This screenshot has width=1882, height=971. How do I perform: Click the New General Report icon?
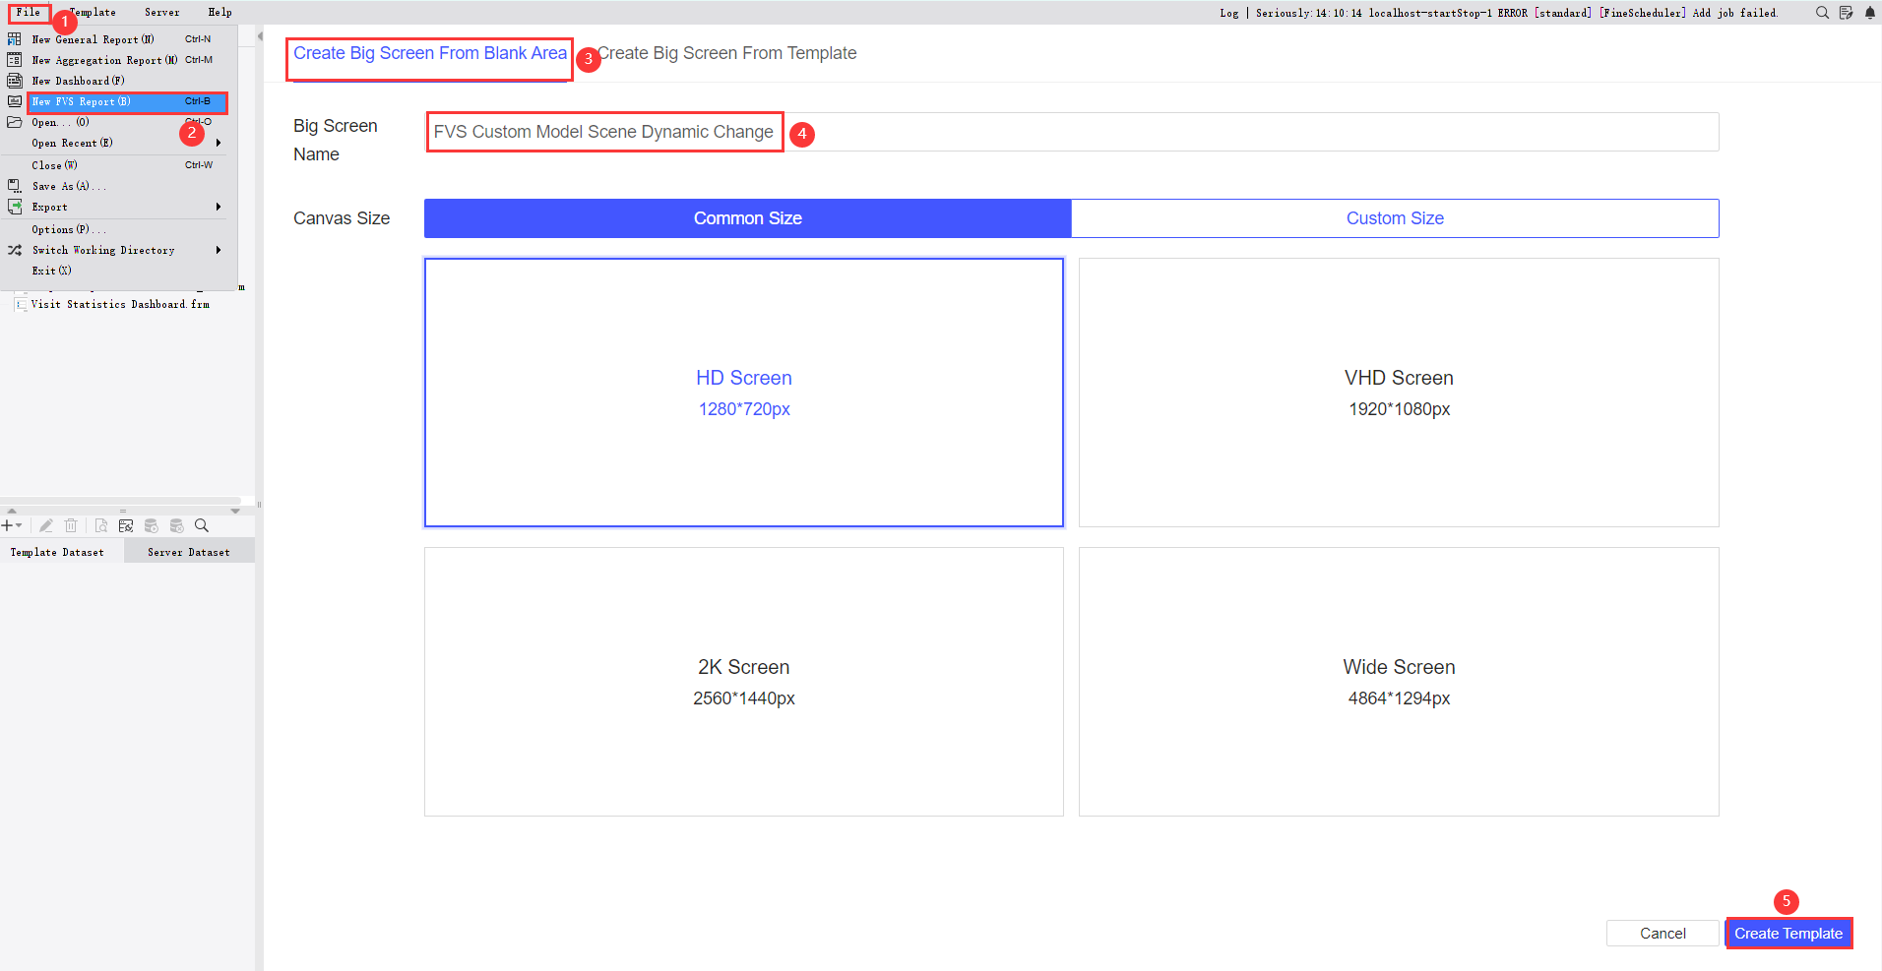click(15, 39)
